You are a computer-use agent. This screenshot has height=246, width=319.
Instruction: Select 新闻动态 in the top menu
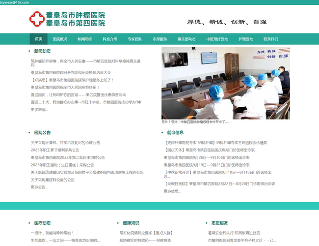click(85, 39)
